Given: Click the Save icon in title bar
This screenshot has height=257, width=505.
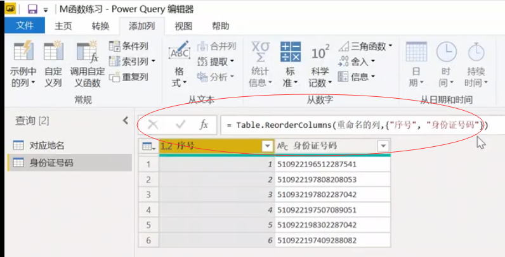Looking at the screenshot, I should pyautogui.click(x=32, y=9).
